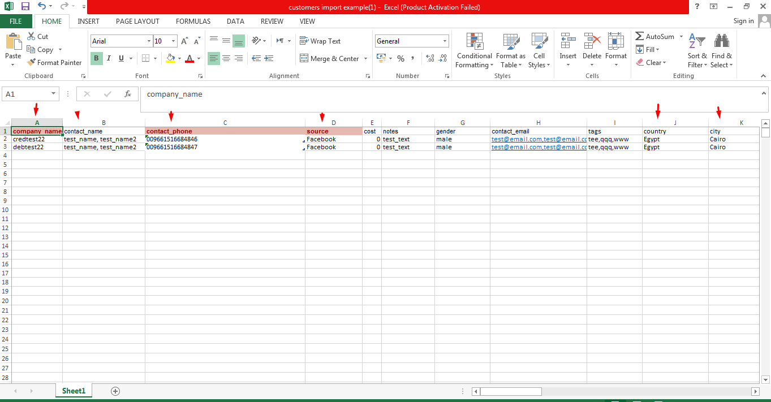
Task: Open Format as Table gallery
Action: 511,50
